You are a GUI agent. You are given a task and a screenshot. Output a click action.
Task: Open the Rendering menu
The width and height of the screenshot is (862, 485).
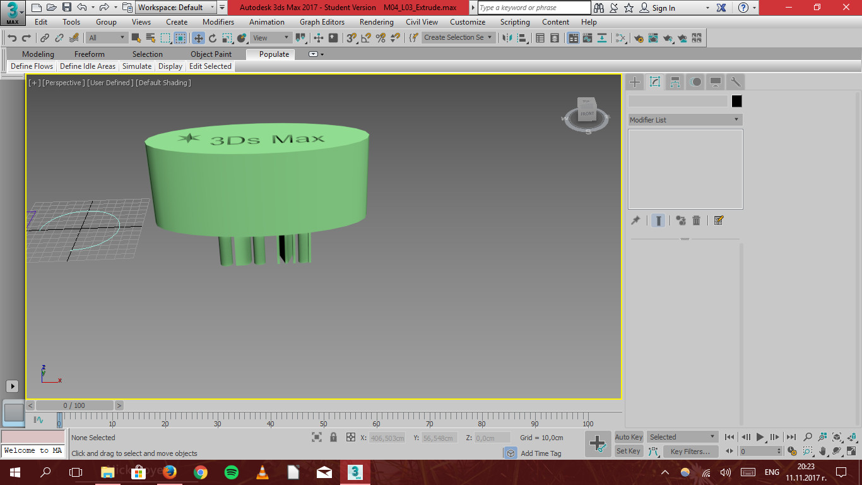[x=376, y=22]
